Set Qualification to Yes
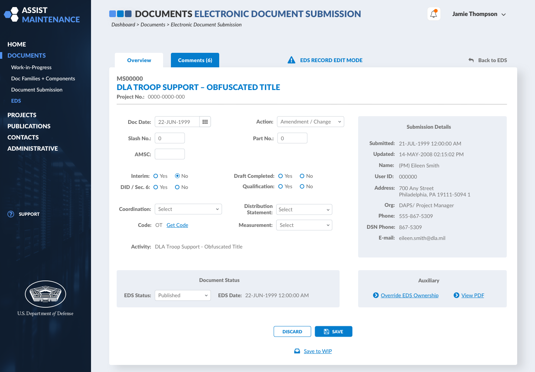The width and height of the screenshot is (535, 372). click(x=281, y=186)
